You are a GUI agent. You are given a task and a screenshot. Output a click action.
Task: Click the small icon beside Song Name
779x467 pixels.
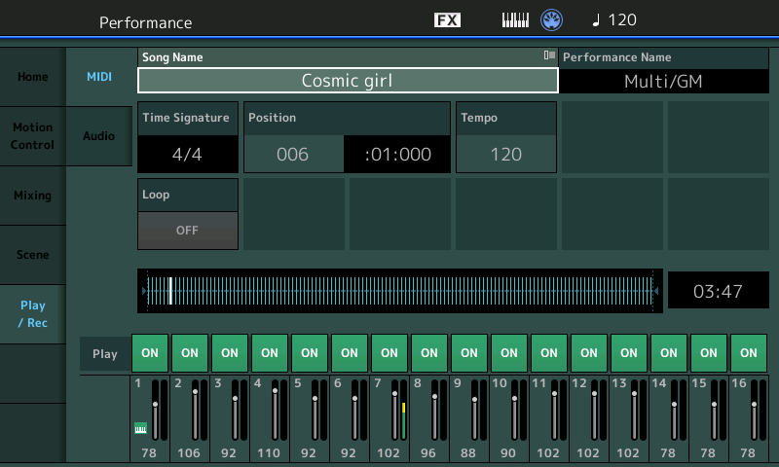(549, 56)
